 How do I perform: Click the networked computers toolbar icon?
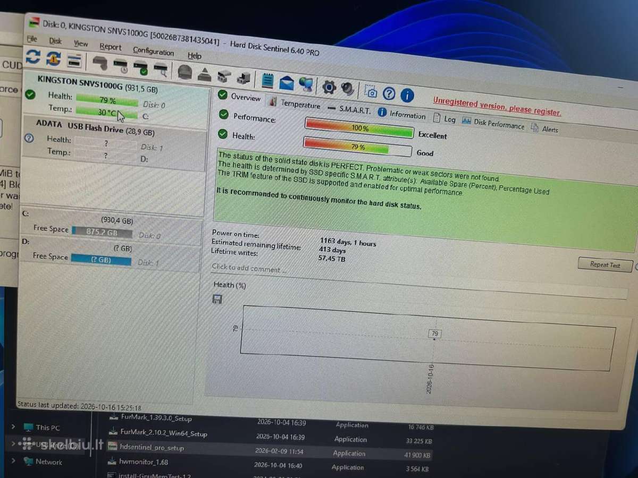tap(306, 84)
